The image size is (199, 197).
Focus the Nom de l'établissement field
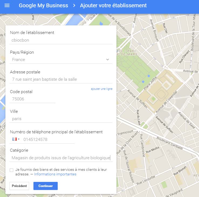tap(61, 40)
